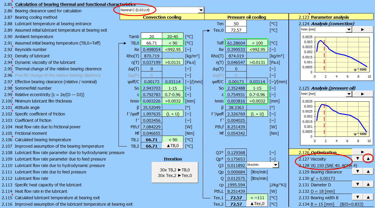Increase Diameter D with up arrow

coord(368,184)
